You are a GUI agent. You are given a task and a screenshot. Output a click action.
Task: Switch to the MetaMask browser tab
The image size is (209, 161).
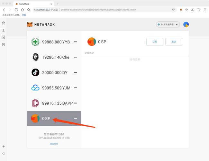[33, 4]
